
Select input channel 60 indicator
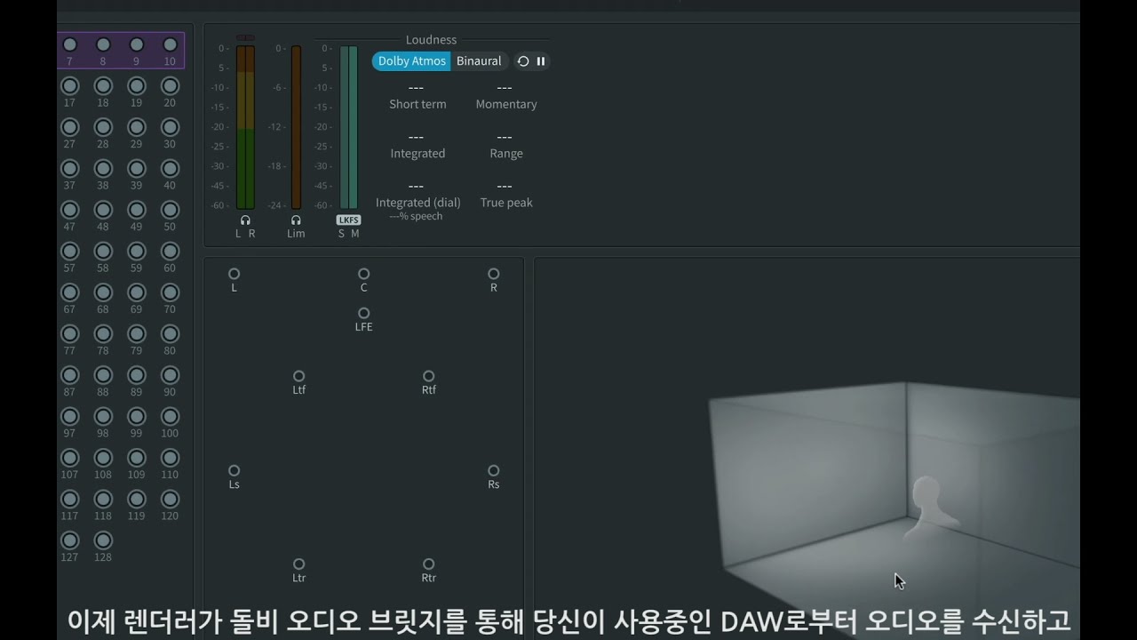click(x=170, y=252)
